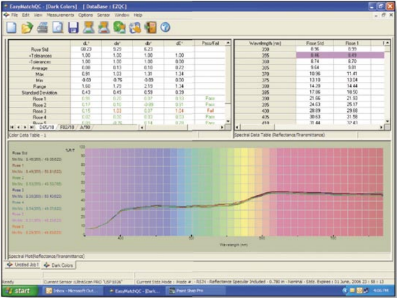Click the exit door toolbar icon

(149, 27)
